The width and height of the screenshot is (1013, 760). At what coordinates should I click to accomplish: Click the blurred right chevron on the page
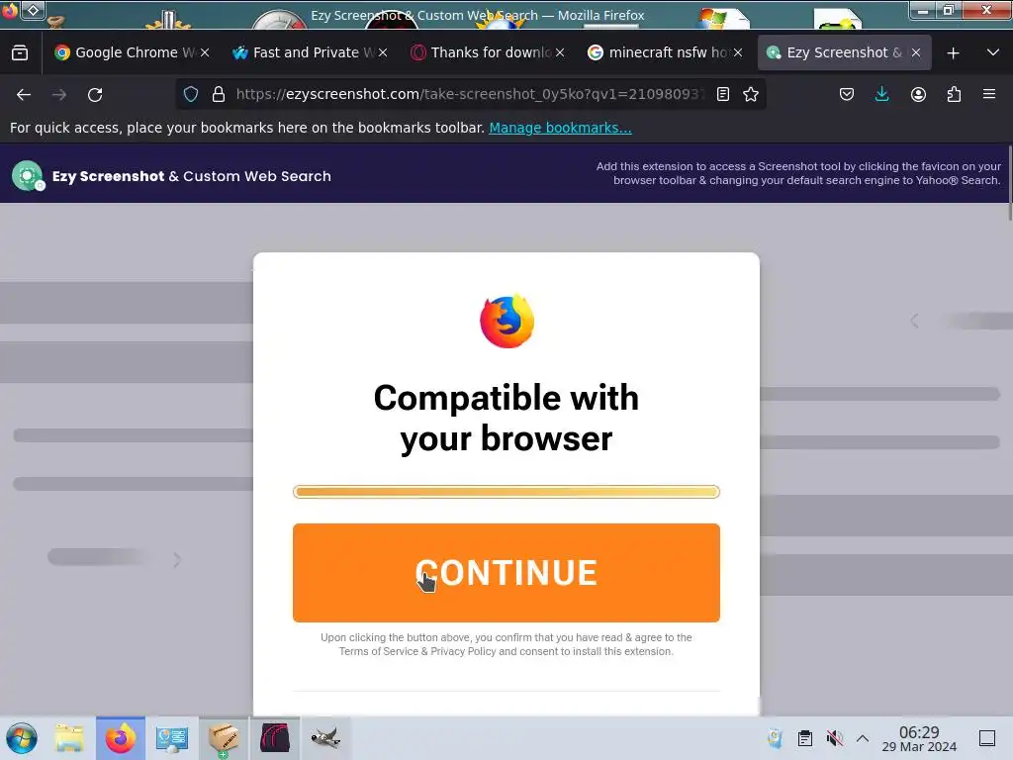click(x=177, y=560)
